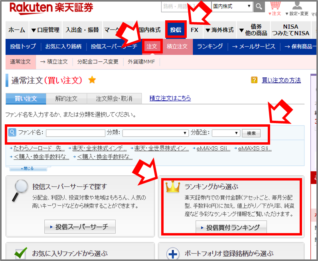Open the 分配金 dropdown
This screenshot has width=318, height=261.
[x=226, y=133]
